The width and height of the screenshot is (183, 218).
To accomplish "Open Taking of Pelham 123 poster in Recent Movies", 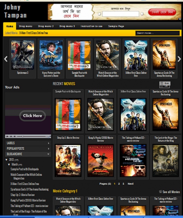I will tap(133, 161).
